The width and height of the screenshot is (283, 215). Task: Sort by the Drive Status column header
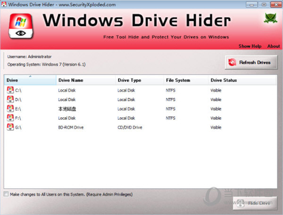pyautogui.click(x=242, y=80)
